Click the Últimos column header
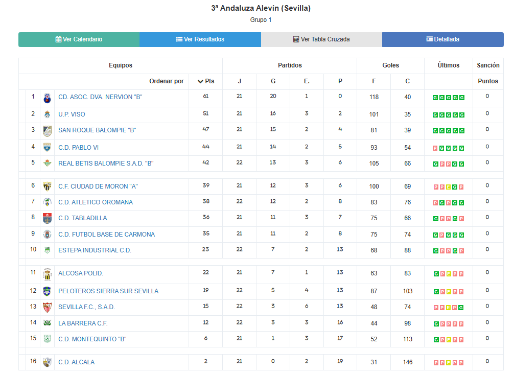514x374 pixels. 449,65
